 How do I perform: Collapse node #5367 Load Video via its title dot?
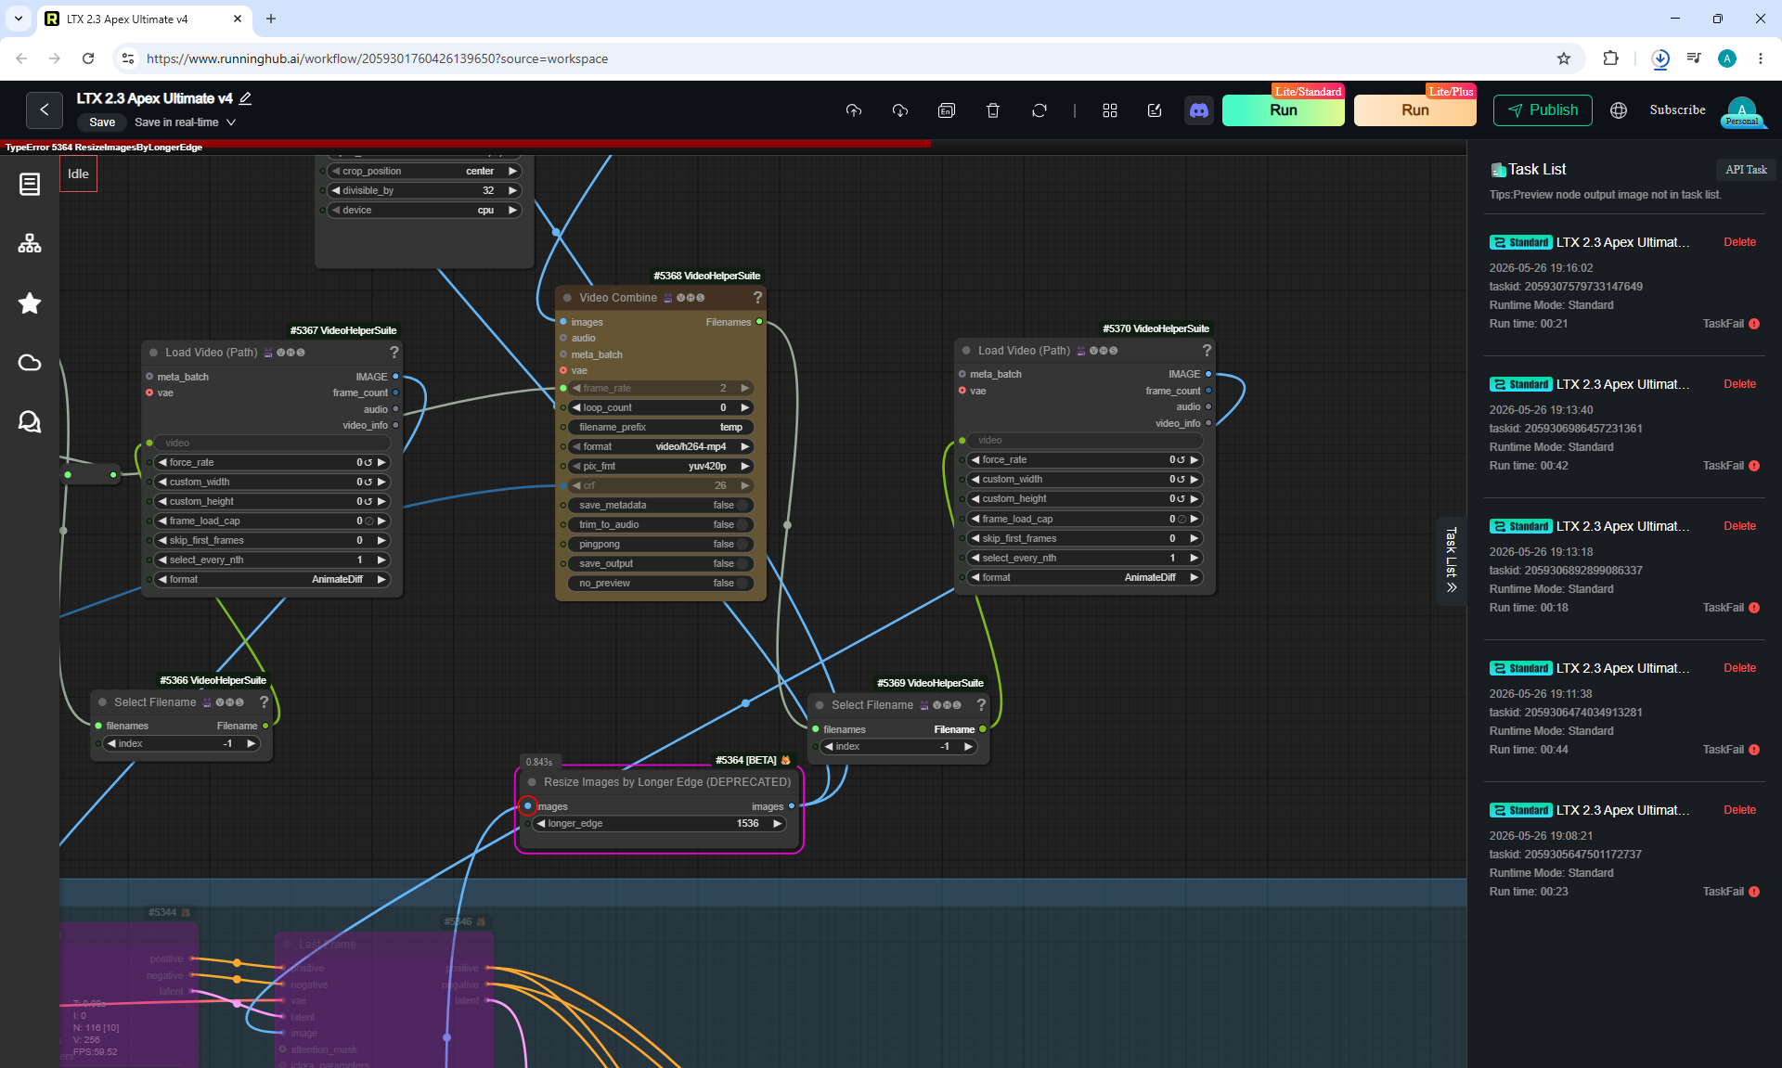[153, 353]
